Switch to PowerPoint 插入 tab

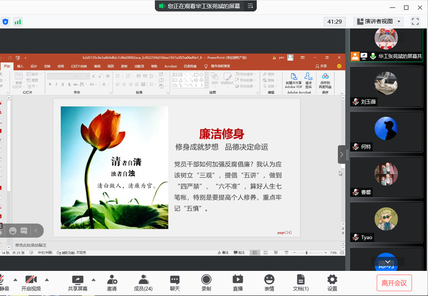[20, 66]
